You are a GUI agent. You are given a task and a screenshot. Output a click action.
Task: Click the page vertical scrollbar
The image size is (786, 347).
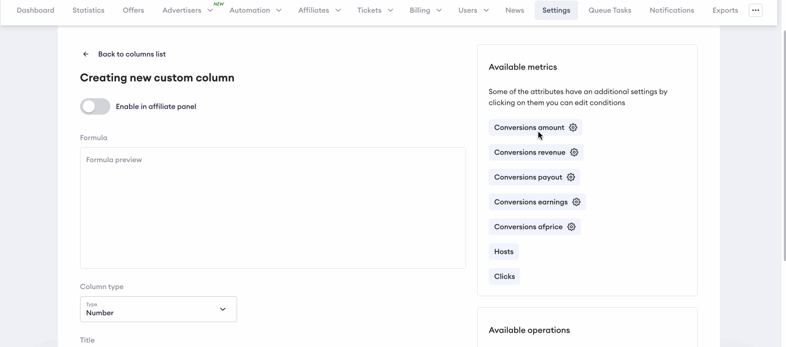(x=783, y=143)
